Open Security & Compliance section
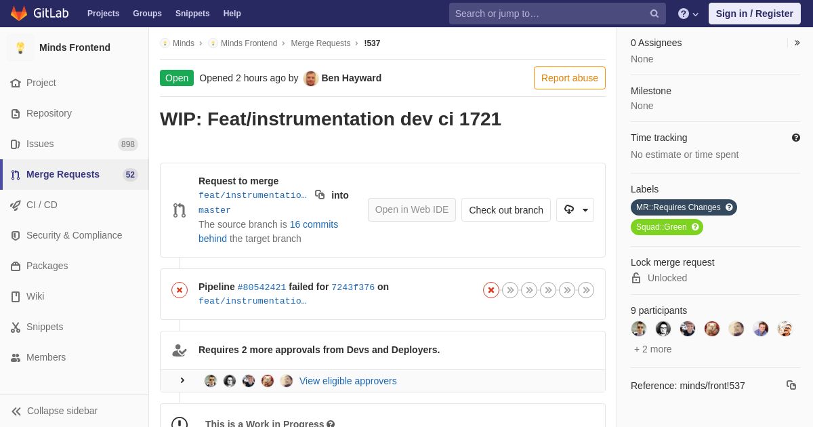Image resolution: width=813 pixels, height=427 pixels. pos(75,235)
